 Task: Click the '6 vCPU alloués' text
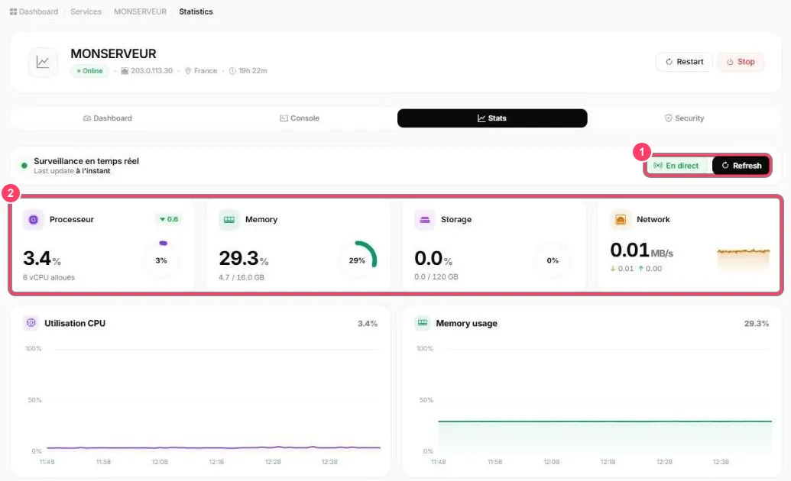[49, 277]
